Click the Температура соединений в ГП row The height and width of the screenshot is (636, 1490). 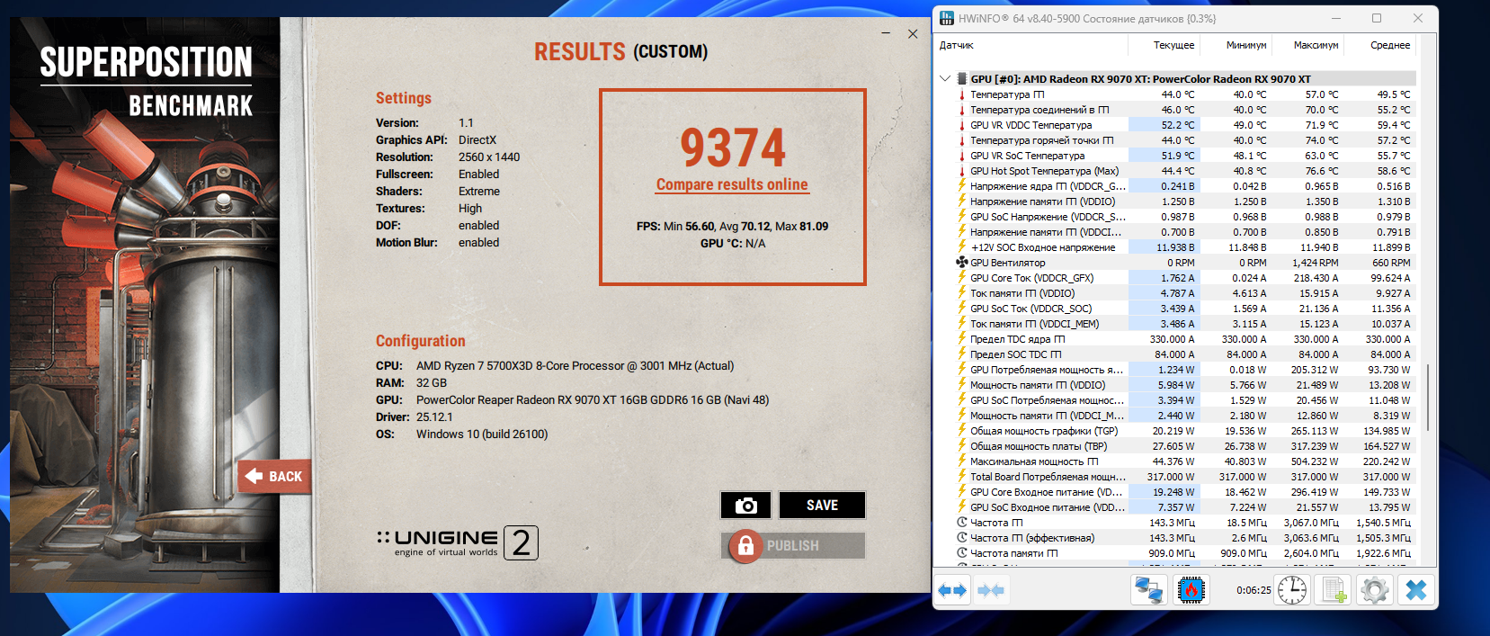(x=1185, y=110)
